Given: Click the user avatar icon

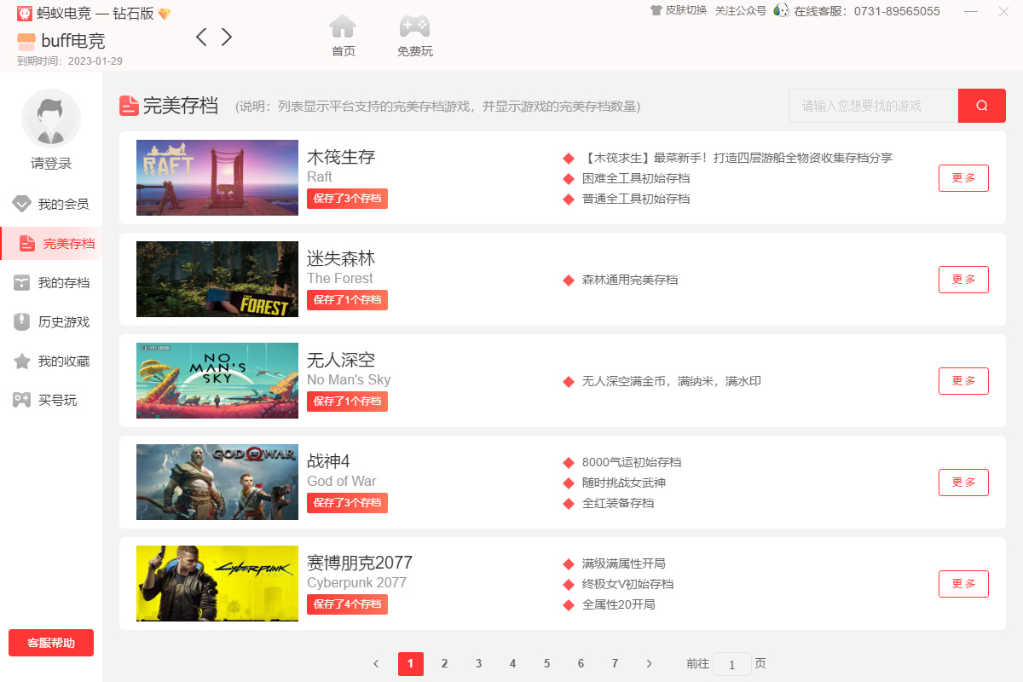Looking at the screenshot, I should click(x=51, y=118).
